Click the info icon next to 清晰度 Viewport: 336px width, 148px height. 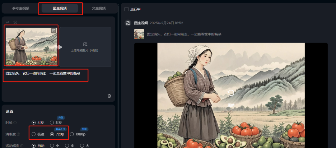coord(18,134)
